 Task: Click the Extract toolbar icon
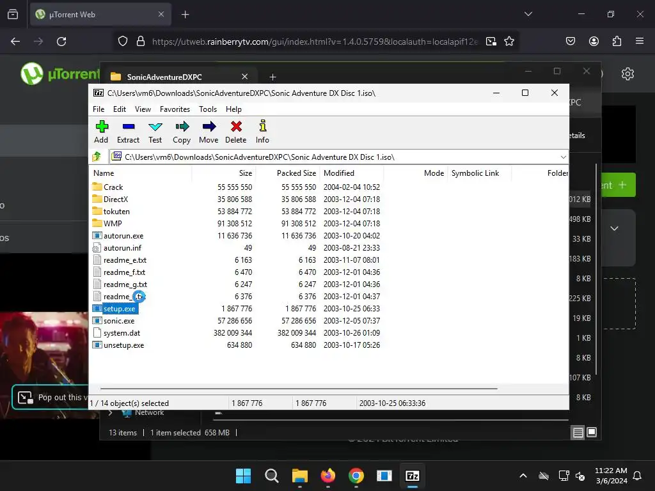[x=128, y=132]
